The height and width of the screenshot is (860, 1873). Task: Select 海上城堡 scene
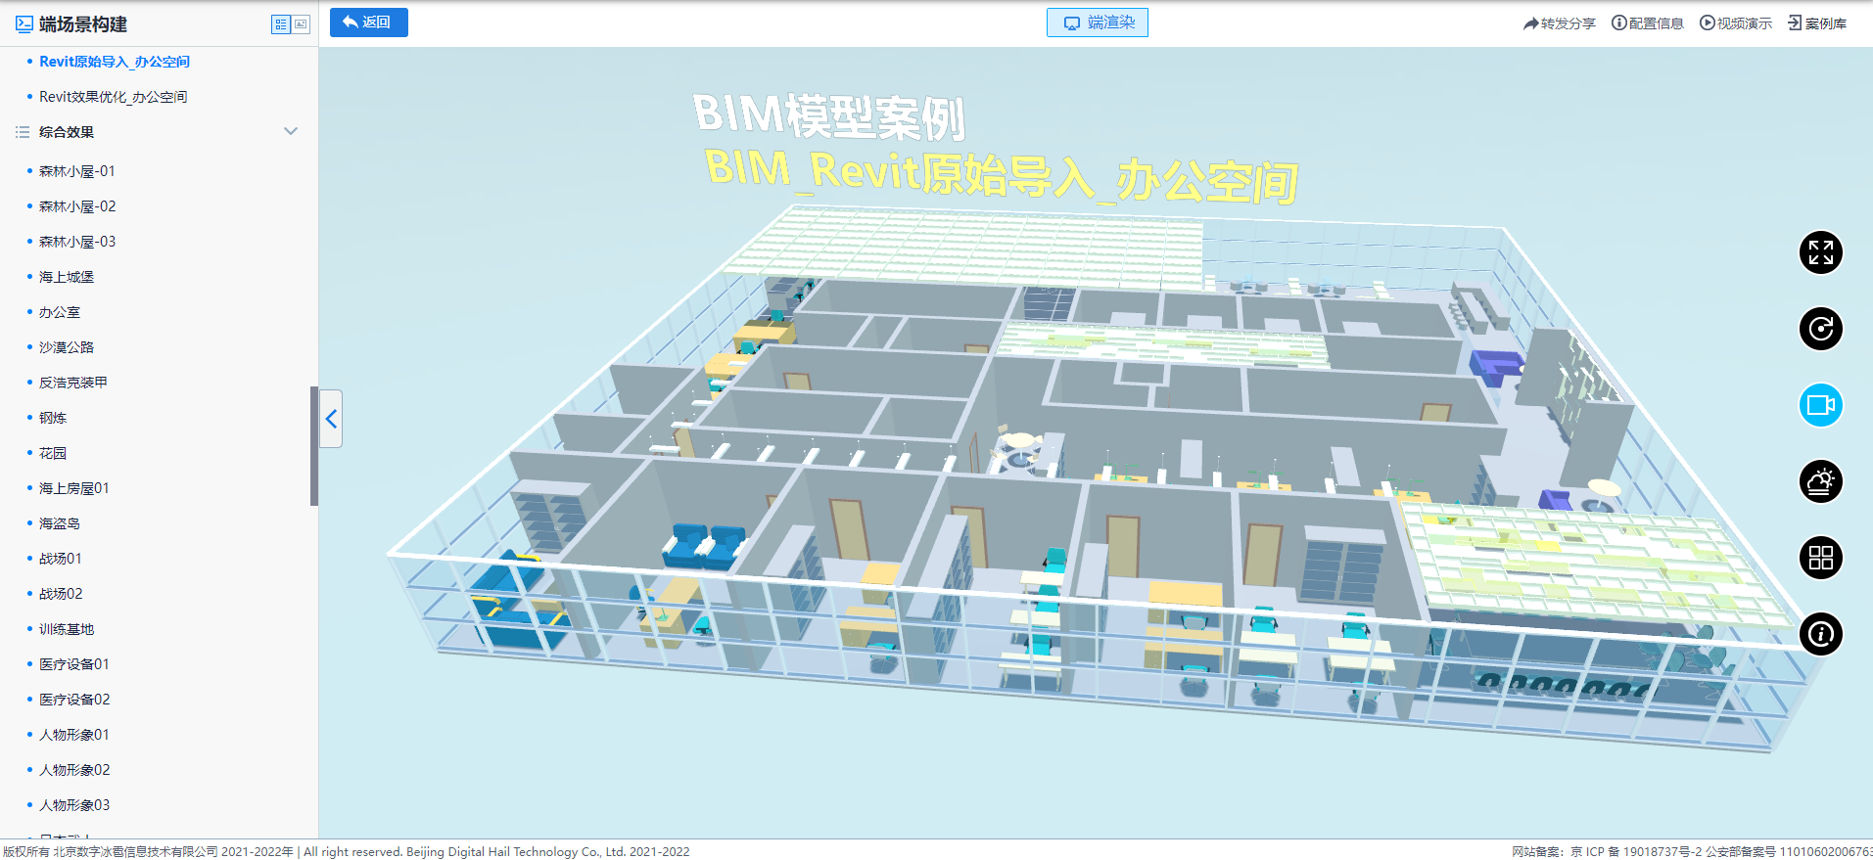(67, 277)
